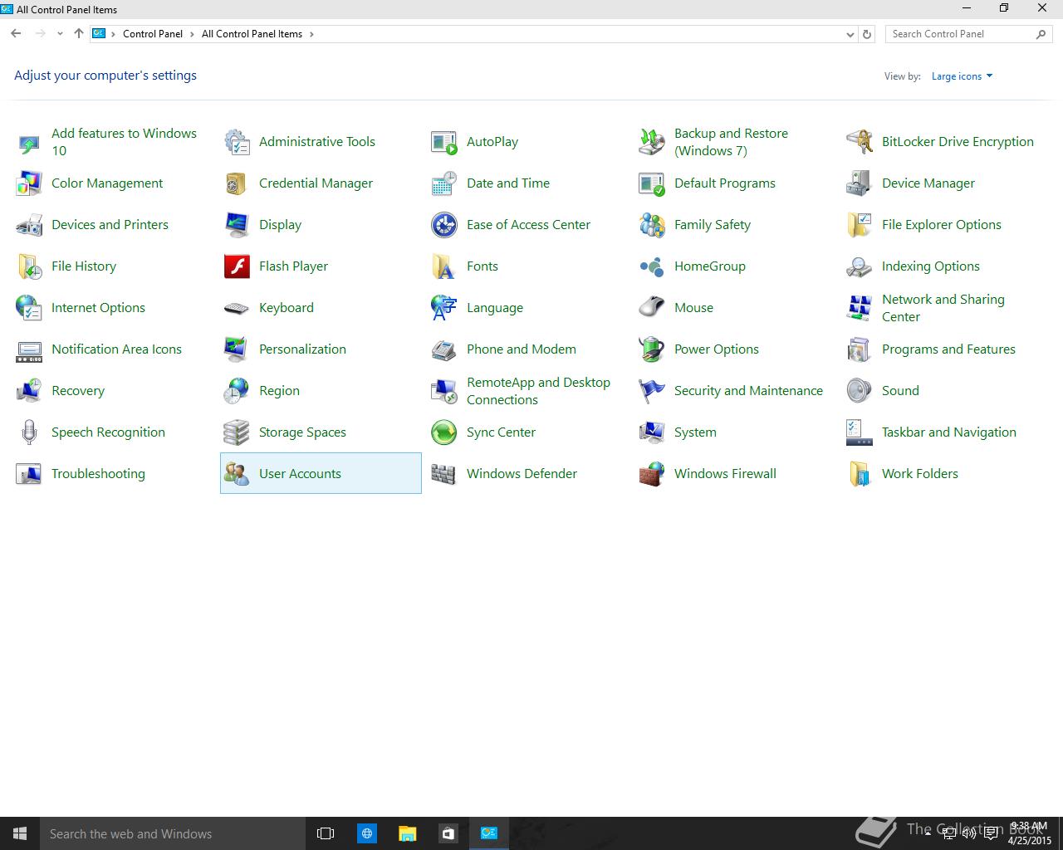Click the taskbar clock showing 4/25/2015
Viewport: 1063px width, 850px height.
(x=1030, y=833)
